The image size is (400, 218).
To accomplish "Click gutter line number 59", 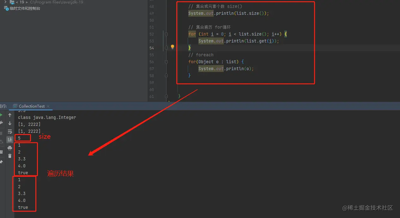I will tap(152, 82).
